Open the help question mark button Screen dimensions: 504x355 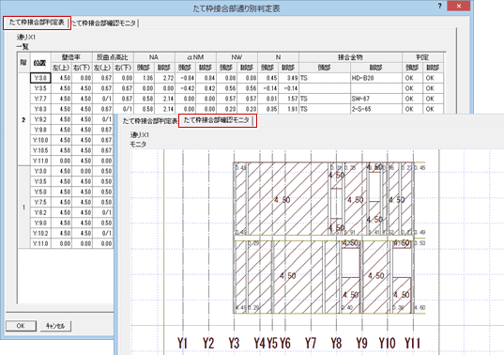(x=440, y=6)
